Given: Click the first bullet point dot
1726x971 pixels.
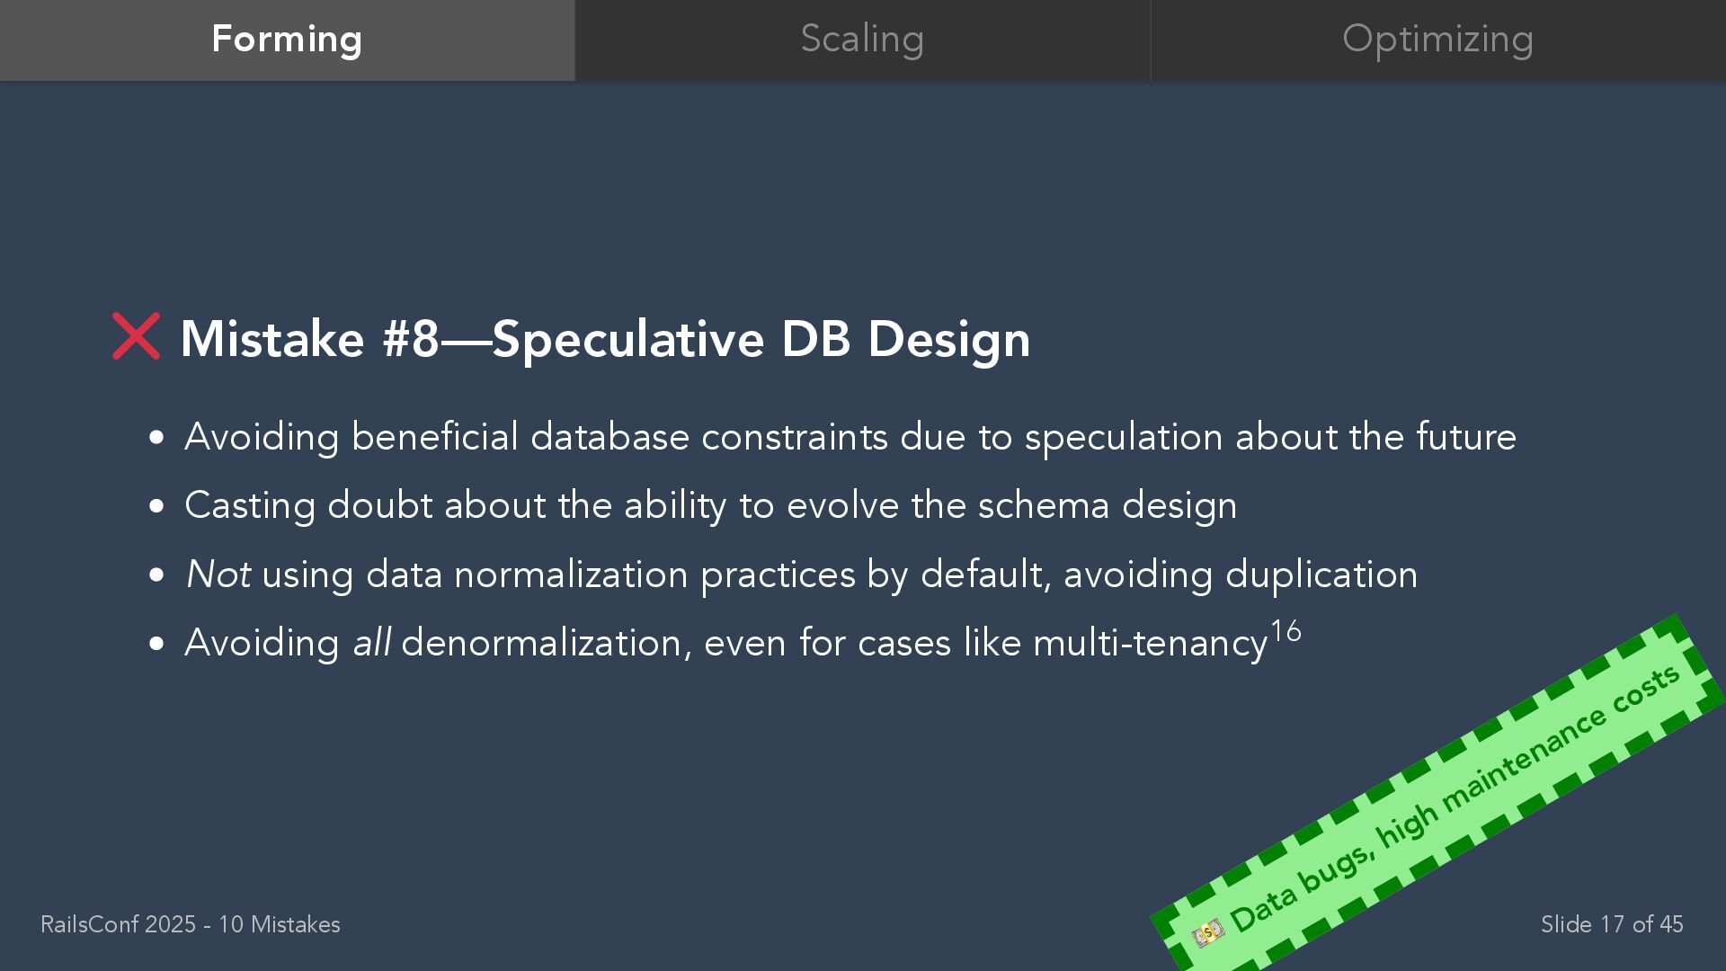Looking at the screenshot, I should [x=157, y=438].
